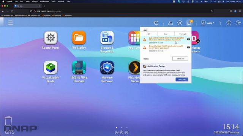This screenshot has height=136, width=243.
Task: Open the QTS main menu hamburger icon
Action: click(x=10, y=23)
